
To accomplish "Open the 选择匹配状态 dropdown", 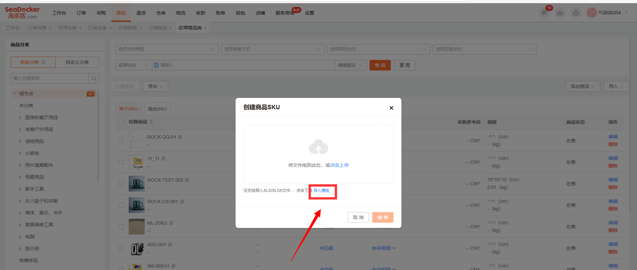I will [x=484, y=49].
